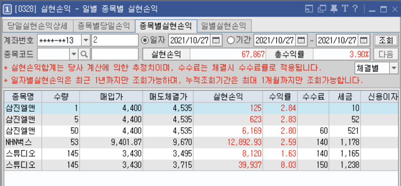Pin the window with the pushpin icon
This screenshot has height=186, width=401.
coord(333,9)
